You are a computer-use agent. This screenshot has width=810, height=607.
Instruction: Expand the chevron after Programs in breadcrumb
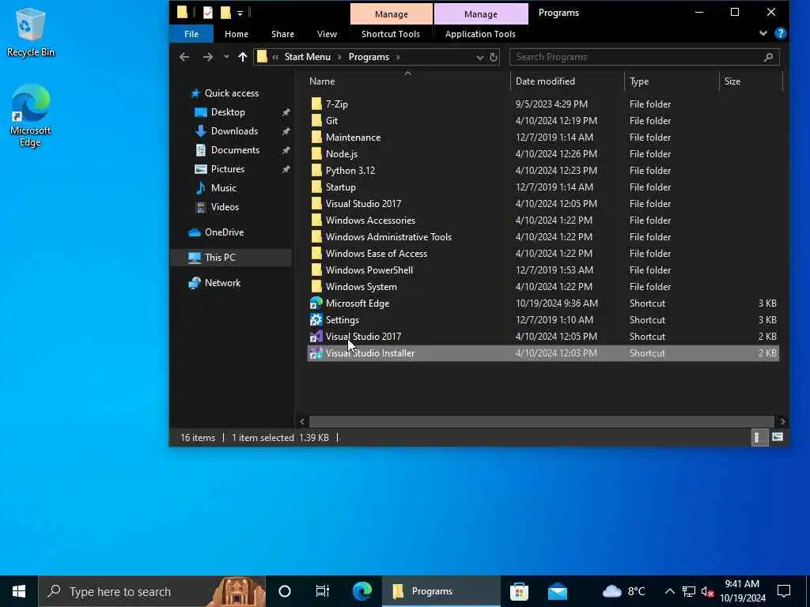tap(399, 57)
